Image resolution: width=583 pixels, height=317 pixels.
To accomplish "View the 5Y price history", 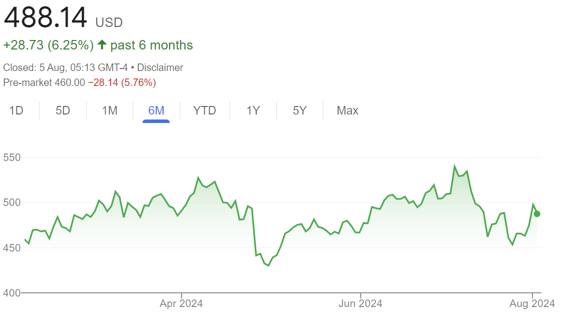I will click(299, 110).
